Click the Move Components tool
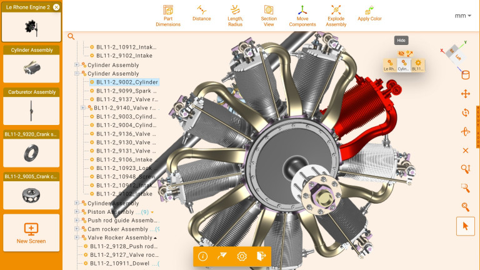The image size is (480, 270). pos(302,16)
